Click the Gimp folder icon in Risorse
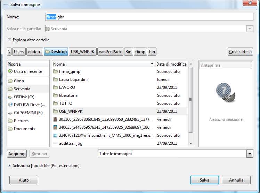 click(x=10, y=81)
